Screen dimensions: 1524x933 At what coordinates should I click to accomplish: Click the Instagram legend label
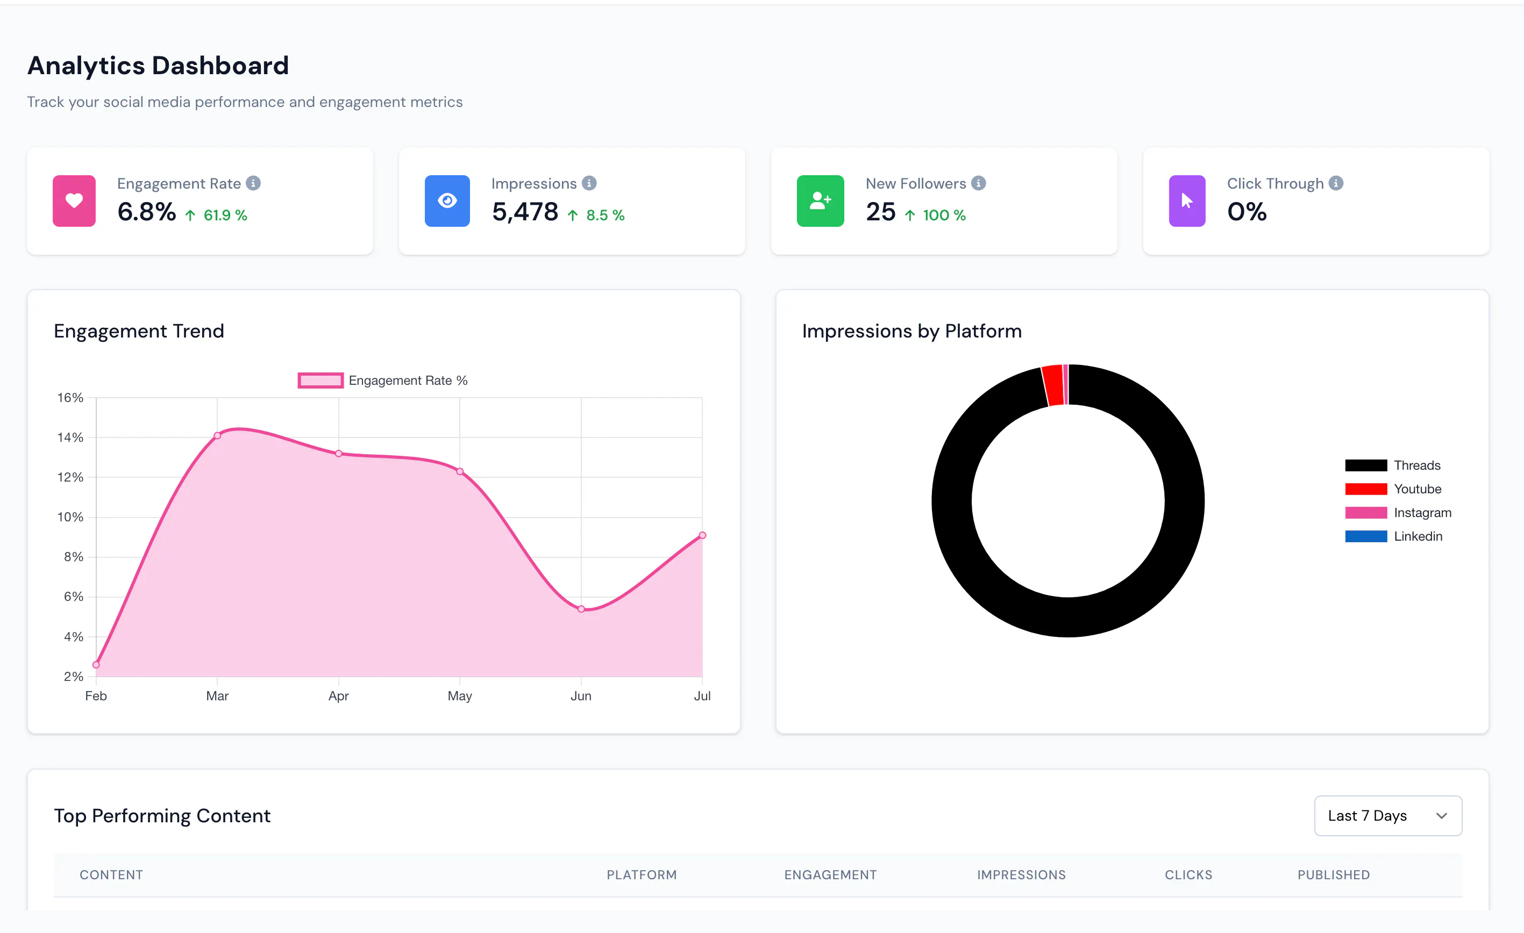tap(1422, 513)
